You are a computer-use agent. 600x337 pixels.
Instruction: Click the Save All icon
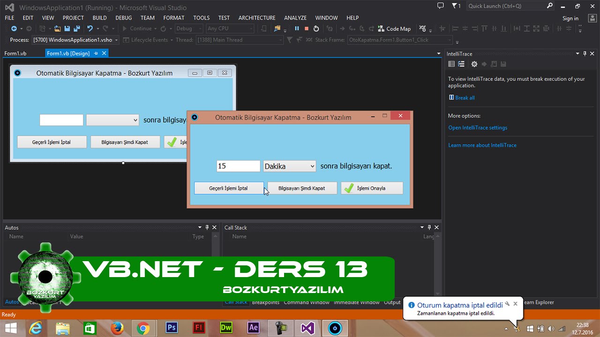coord(76,29)
